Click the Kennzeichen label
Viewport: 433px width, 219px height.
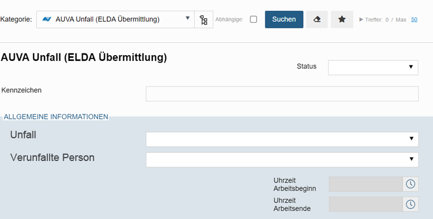[x=22, y=90]
